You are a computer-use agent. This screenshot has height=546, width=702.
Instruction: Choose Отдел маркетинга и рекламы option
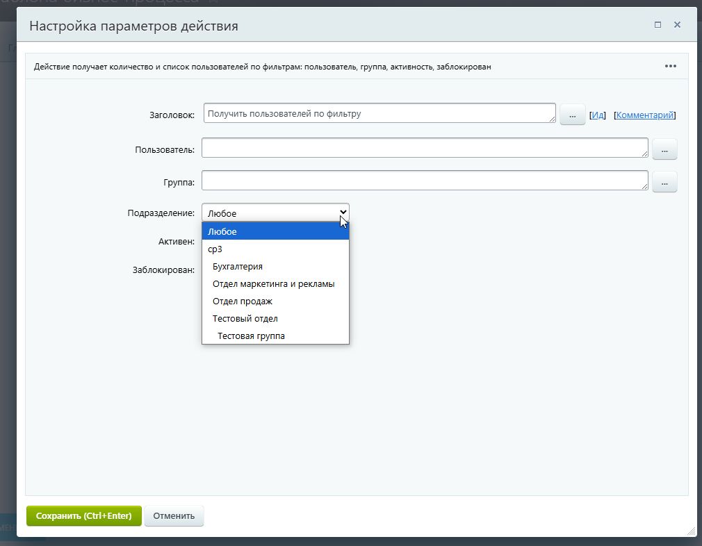click(275, 284)
